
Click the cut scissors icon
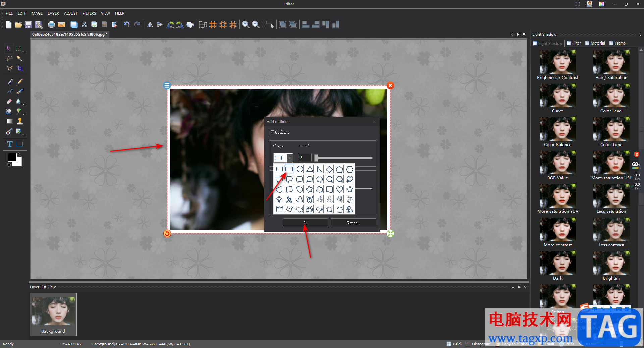(x=84, y=25)
